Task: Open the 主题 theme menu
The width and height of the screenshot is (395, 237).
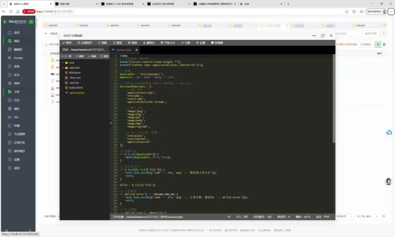Action: point(186,43)
